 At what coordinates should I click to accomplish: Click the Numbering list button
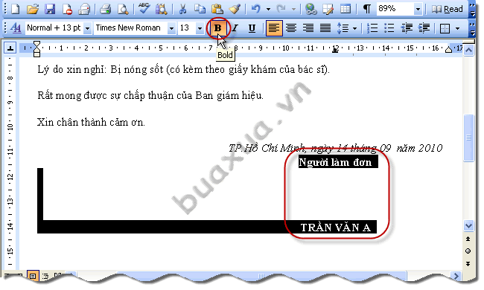click(372, 28)
